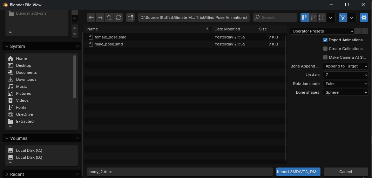The image size is (372, 178).
Task: Add a new operator preset
Action: [x=358, y=31]
